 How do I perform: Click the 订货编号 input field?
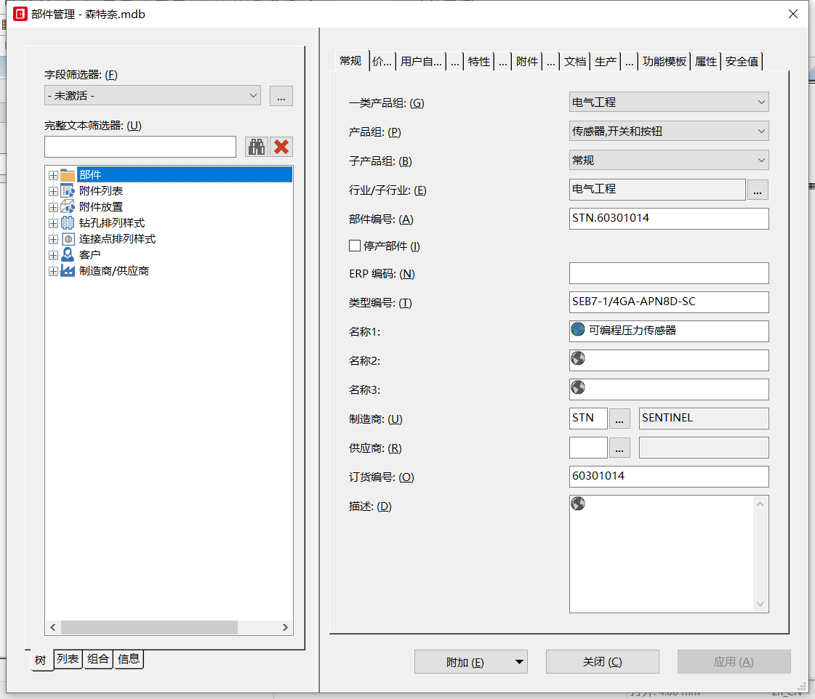tap(669, 477)
